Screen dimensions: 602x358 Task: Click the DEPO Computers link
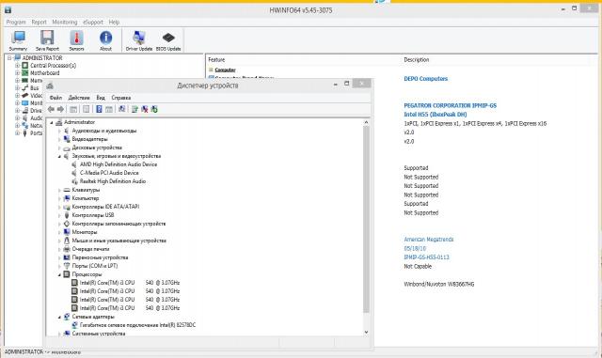tap(426, 79)
